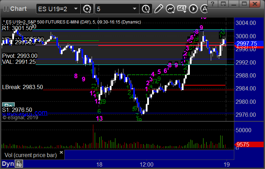Click the Vol (current price bar) label
This screenshot has height=169, width=265.
click(x=30, y=155)
